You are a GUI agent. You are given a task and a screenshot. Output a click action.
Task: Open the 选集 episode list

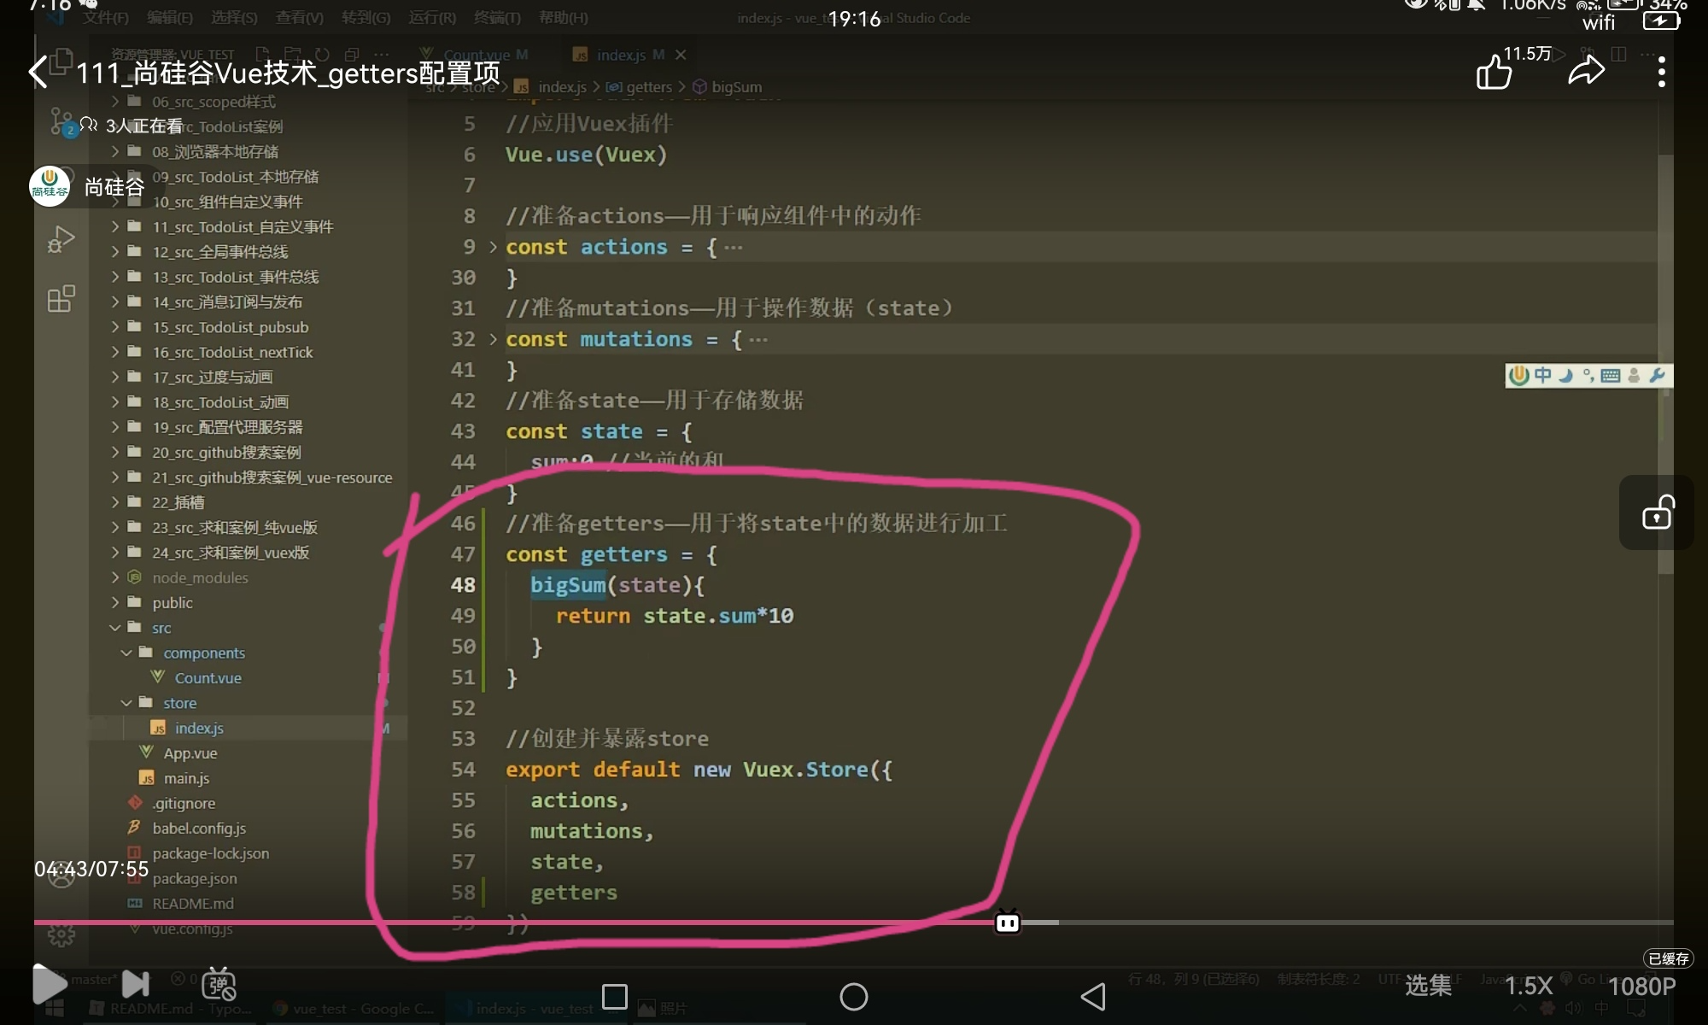[x=1428, y=986]
